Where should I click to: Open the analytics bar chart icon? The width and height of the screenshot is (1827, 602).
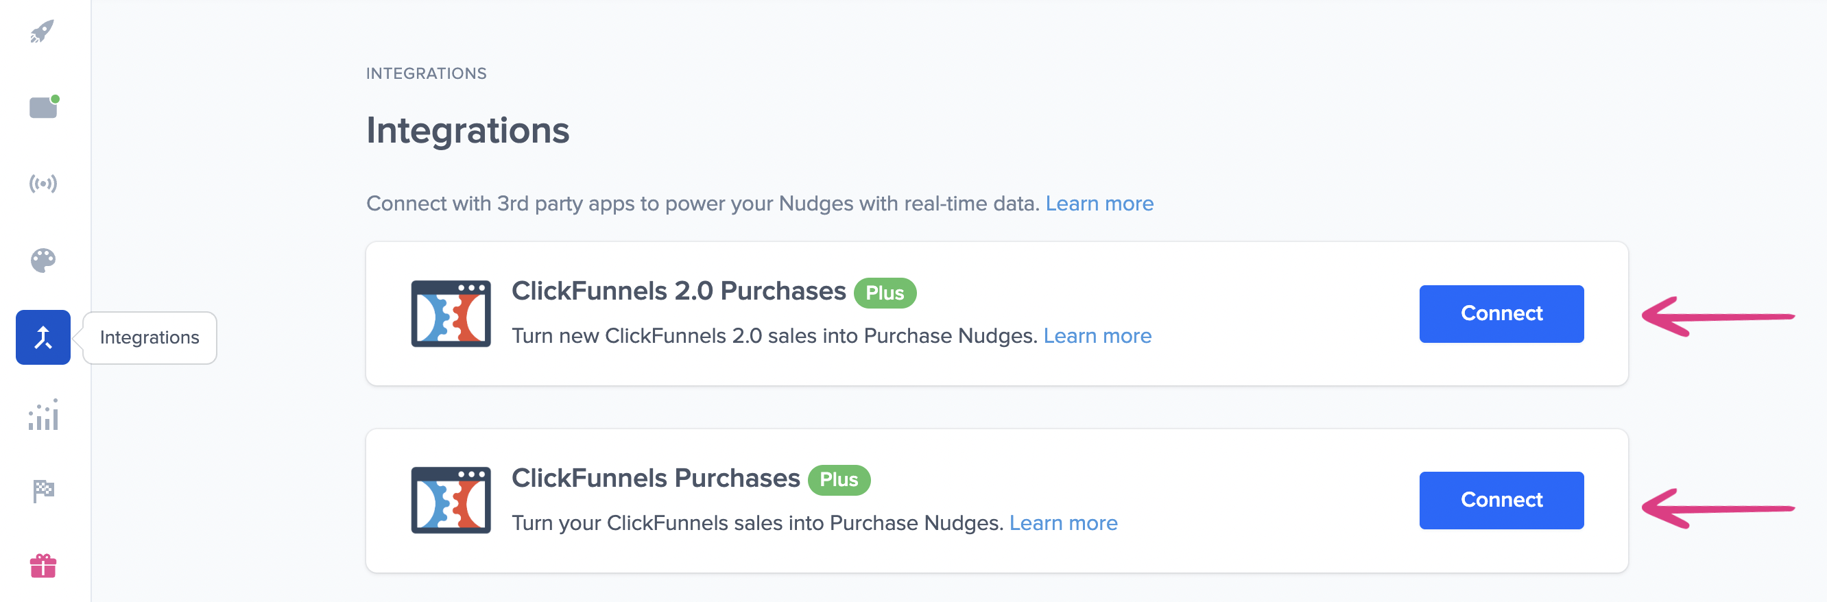(43, 415)
